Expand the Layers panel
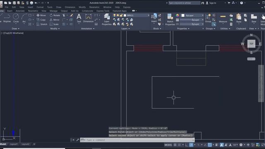 [x=125, y=29]
